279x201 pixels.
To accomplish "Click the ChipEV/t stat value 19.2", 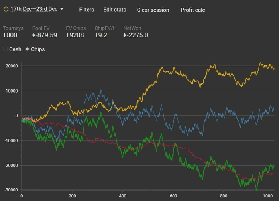I will coord(101,35).
